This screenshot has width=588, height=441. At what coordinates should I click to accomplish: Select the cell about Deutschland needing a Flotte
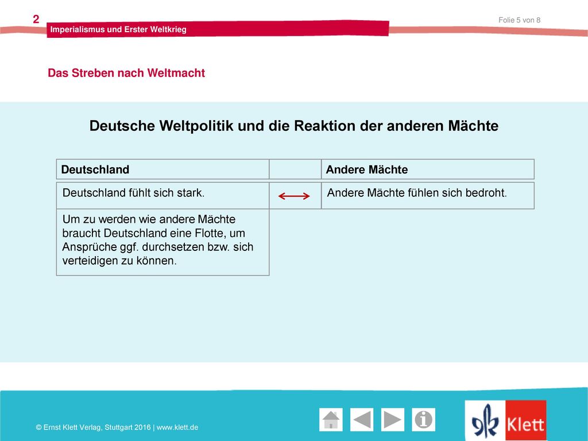pyautogui.click(x=163, y=242)
